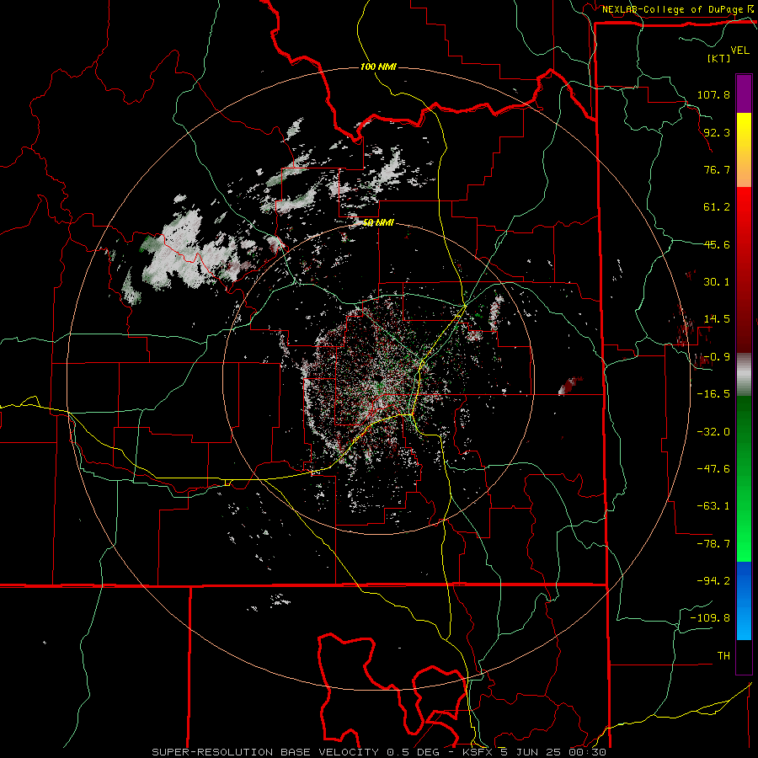Click the VEL legend title
Screen dimensions: 758x758
739,50
